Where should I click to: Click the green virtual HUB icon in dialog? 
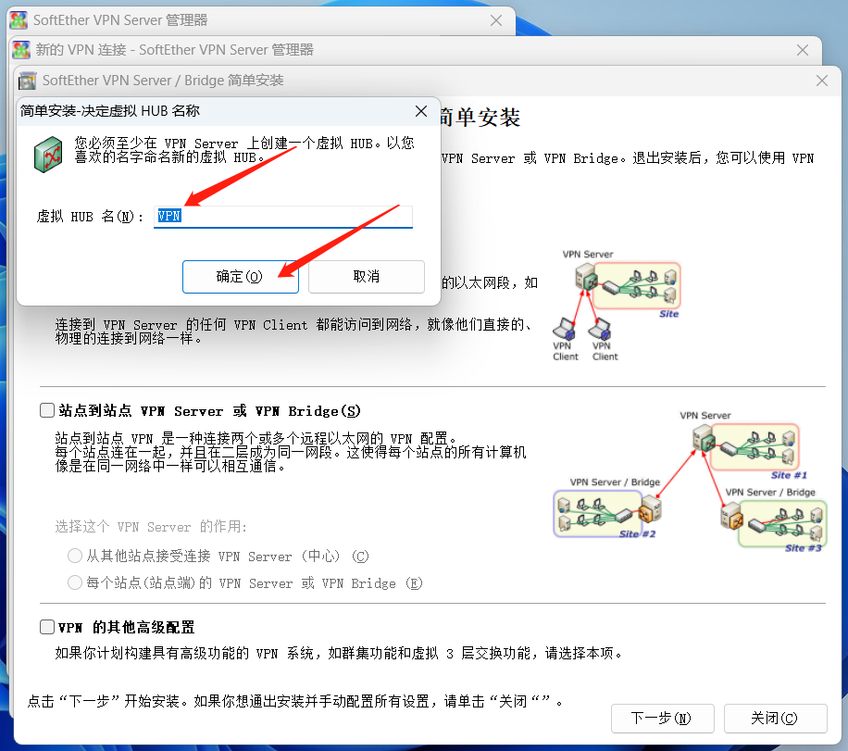(48, 155)
